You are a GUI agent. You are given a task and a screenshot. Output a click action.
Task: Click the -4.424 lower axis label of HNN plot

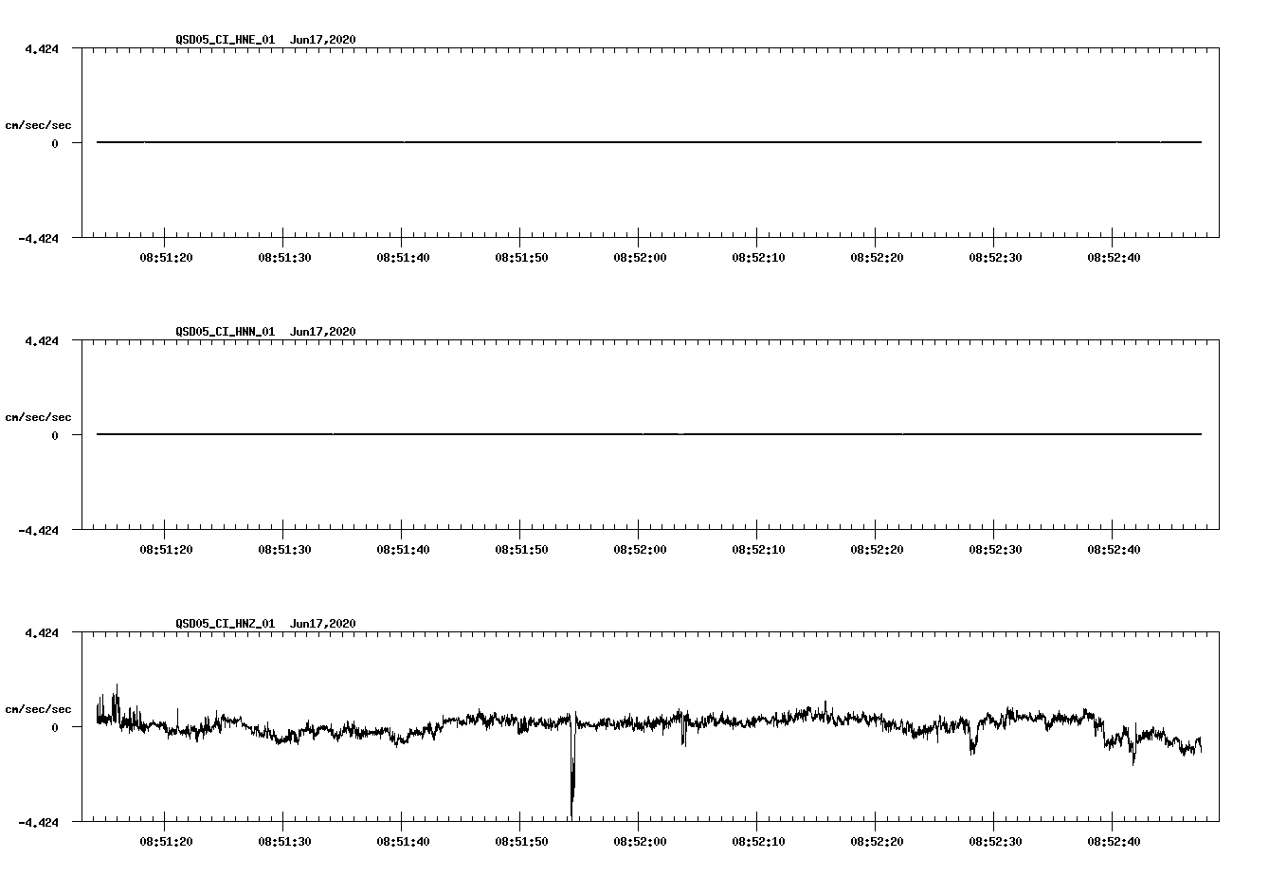(x=38, y=531)
